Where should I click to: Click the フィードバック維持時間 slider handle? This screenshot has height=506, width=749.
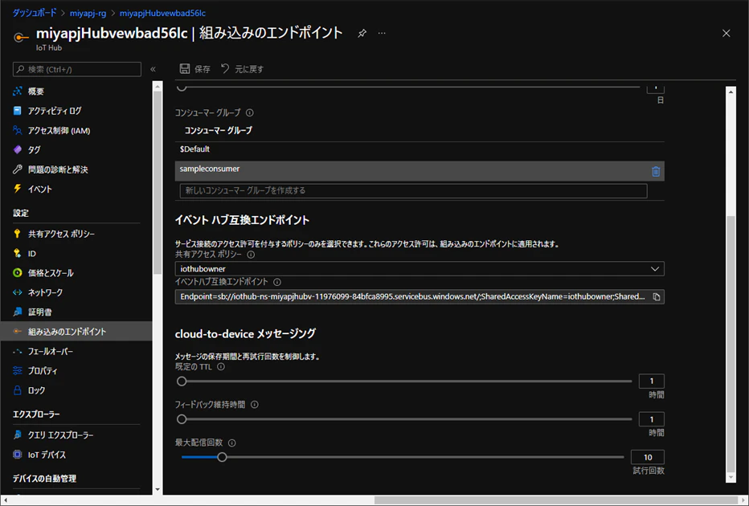[x=182, y=419]
